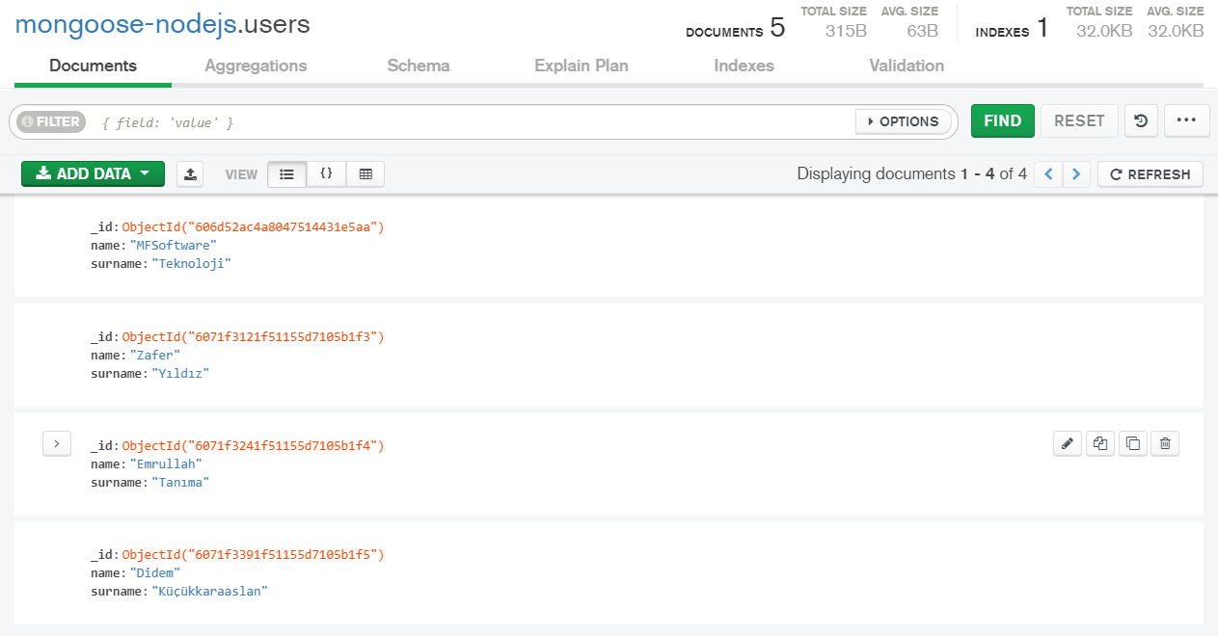1218x636 pixels.
Task: Open query history clock icon
Action: pyautogui.click(x=1141, y=121)
